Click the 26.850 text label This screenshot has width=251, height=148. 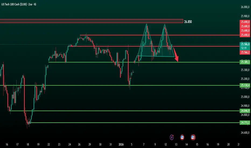pos(188,22)
